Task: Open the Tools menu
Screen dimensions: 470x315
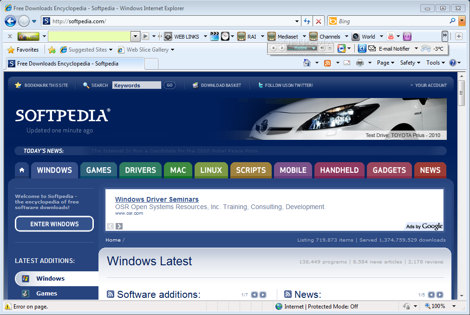Action: [x=436, y=63]
